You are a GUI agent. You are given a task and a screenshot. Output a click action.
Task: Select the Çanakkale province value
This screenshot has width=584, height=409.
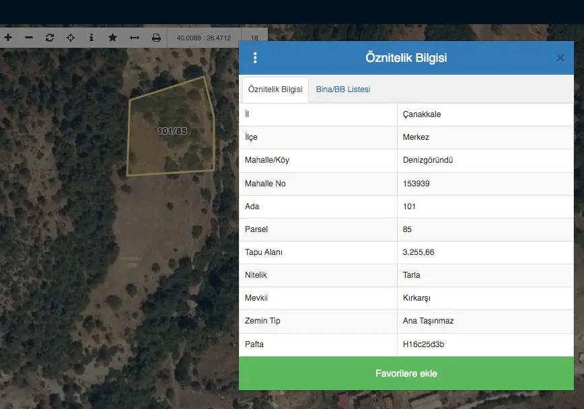point(422,114)
